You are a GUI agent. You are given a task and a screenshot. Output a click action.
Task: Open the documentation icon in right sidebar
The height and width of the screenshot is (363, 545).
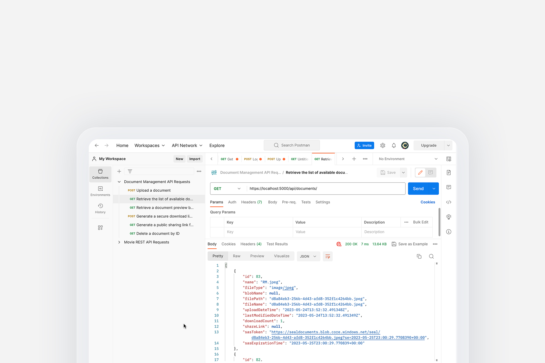pyautogui.click(x=449, y=172)
